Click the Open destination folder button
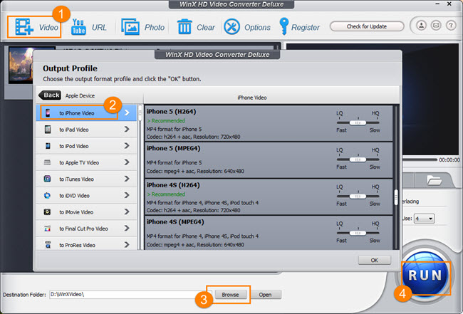Image resolution: width=463 pixels, height=314 pixels. 265,295
